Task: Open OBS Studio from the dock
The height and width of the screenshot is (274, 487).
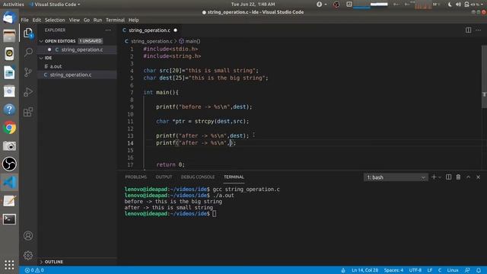Action: tap(9, 164)
